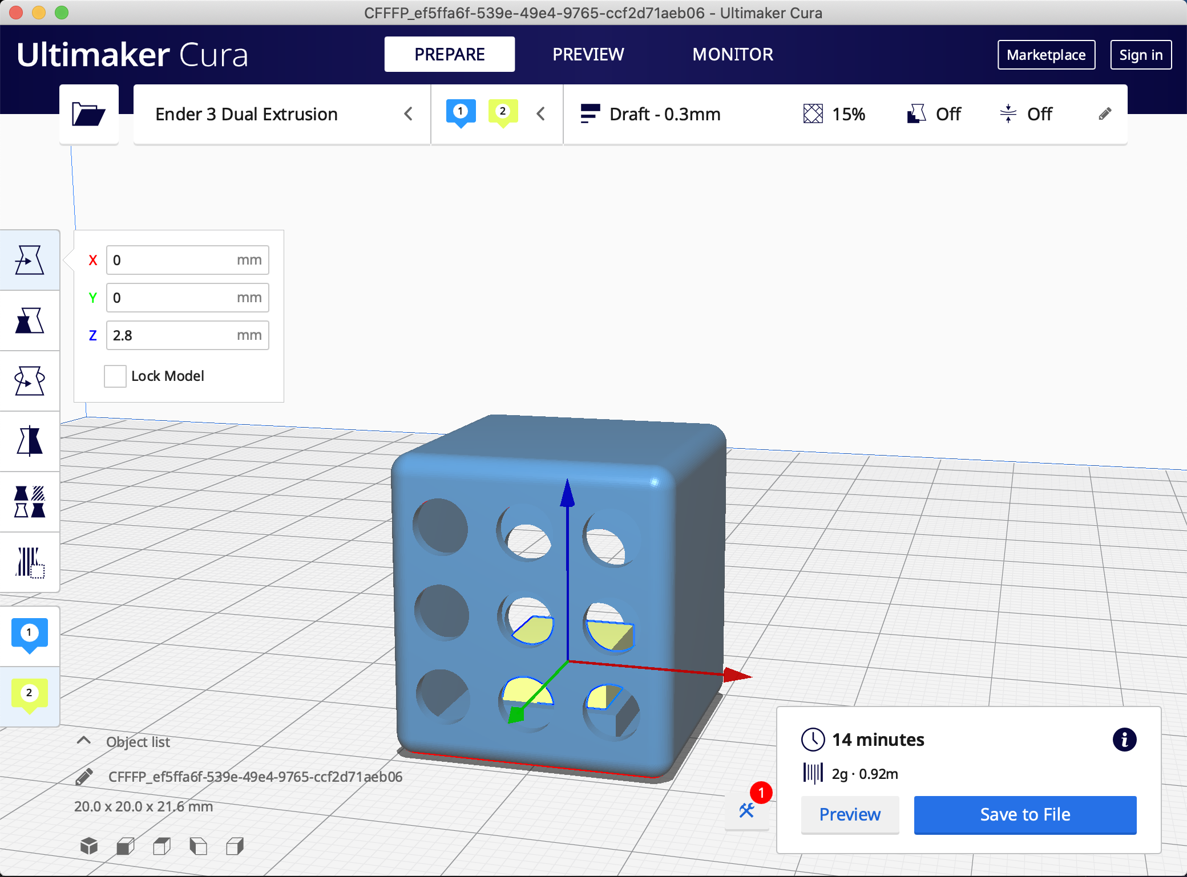Assign model to extruder 1 in sidebar
This screenshot has height=877, width=1187.
tap(30, 635)
